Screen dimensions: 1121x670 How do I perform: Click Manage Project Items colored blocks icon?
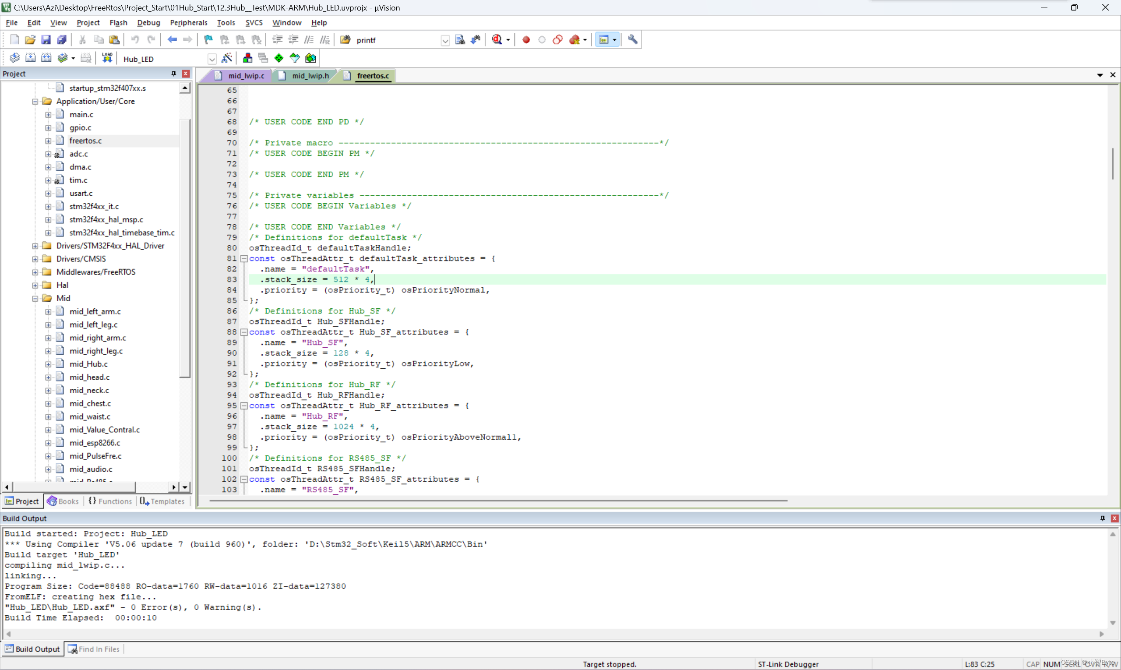pos(247,58)
